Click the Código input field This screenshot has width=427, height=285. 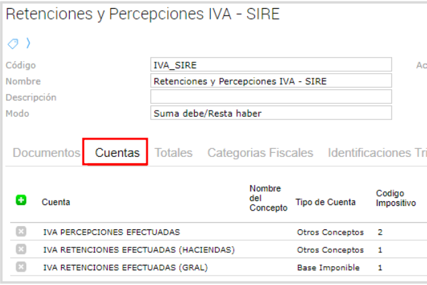tap(271, 65)
